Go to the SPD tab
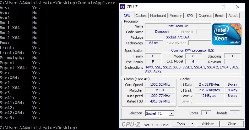This screenshot has height=130, width=249. coord(190,16)
